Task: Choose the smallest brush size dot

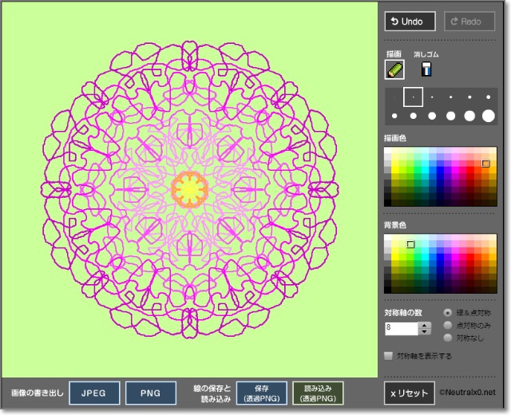Action: [394, 97]
